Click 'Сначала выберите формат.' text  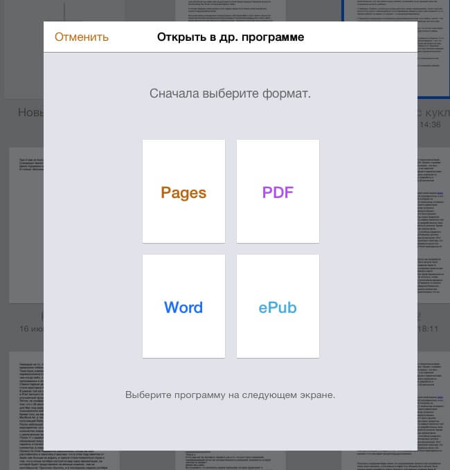tap(231, 93)
